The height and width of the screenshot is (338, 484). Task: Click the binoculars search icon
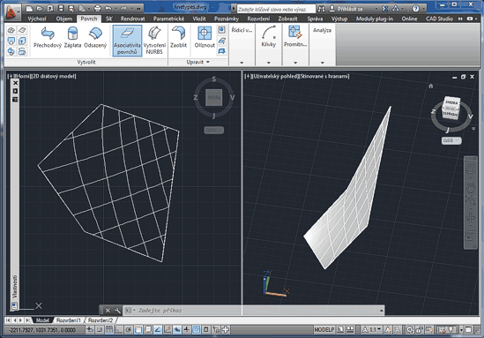pyautogui.click(x=321, y=9)
